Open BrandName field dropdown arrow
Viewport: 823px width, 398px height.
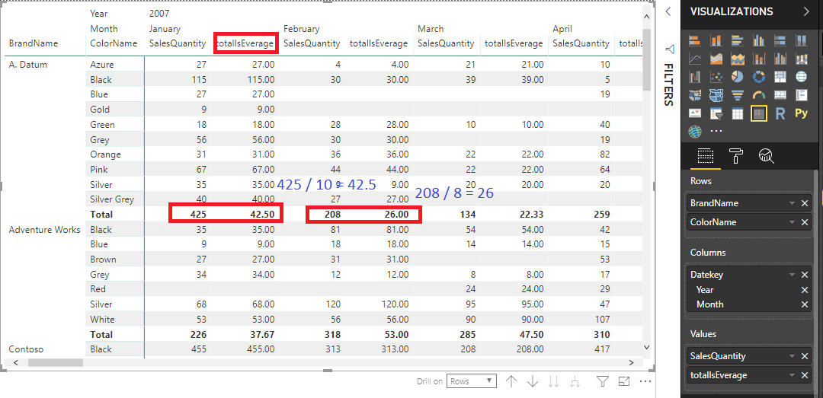pos(792,203)
